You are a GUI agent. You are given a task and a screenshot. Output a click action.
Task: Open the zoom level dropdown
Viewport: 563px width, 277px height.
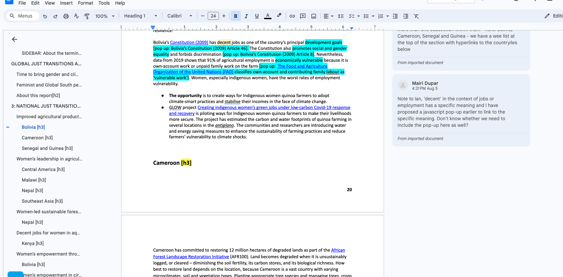[x=105, y=16]
